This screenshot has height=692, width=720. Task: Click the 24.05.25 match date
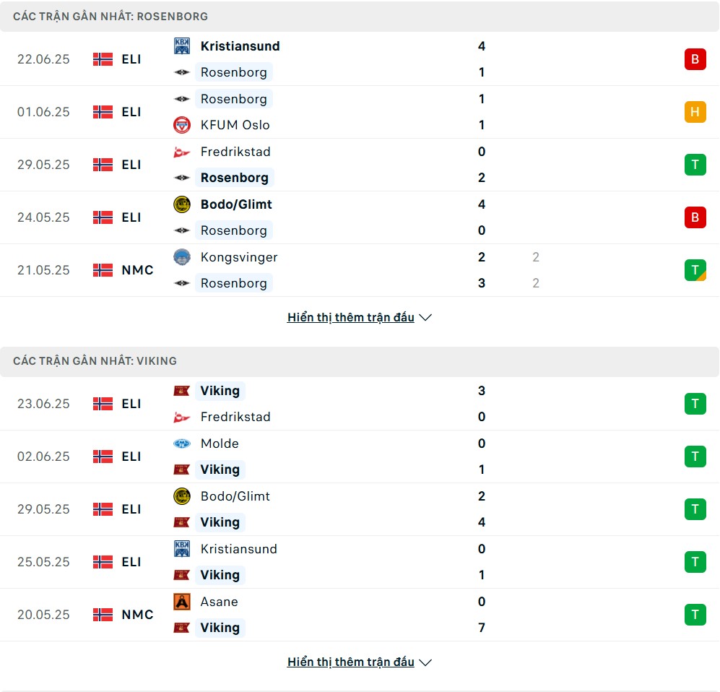[43, 217]
